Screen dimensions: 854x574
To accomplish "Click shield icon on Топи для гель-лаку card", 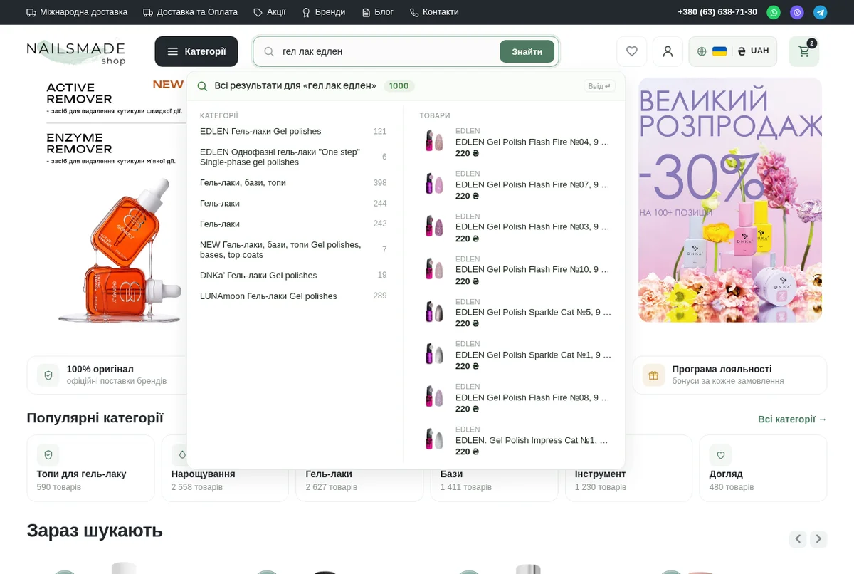I will [48, 455].
